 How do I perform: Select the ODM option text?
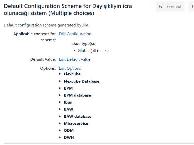click(x=69, y=130)
